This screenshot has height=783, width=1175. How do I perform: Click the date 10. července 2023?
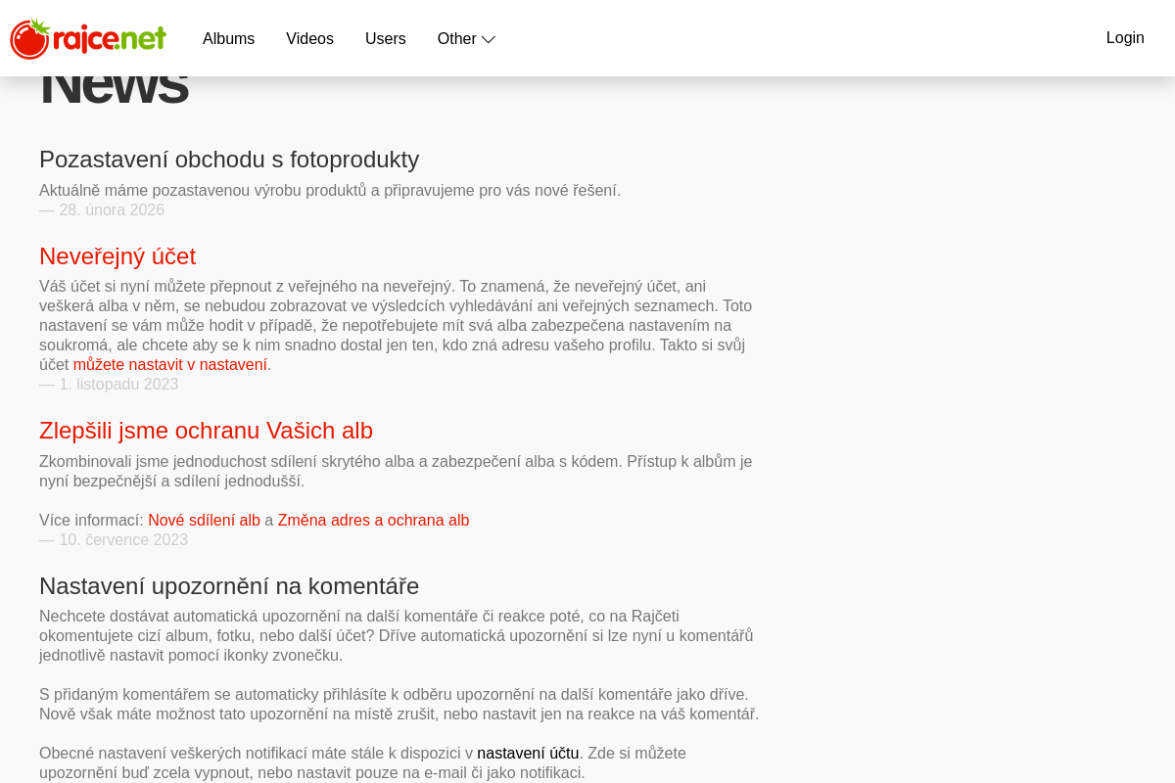coord(122,540)
